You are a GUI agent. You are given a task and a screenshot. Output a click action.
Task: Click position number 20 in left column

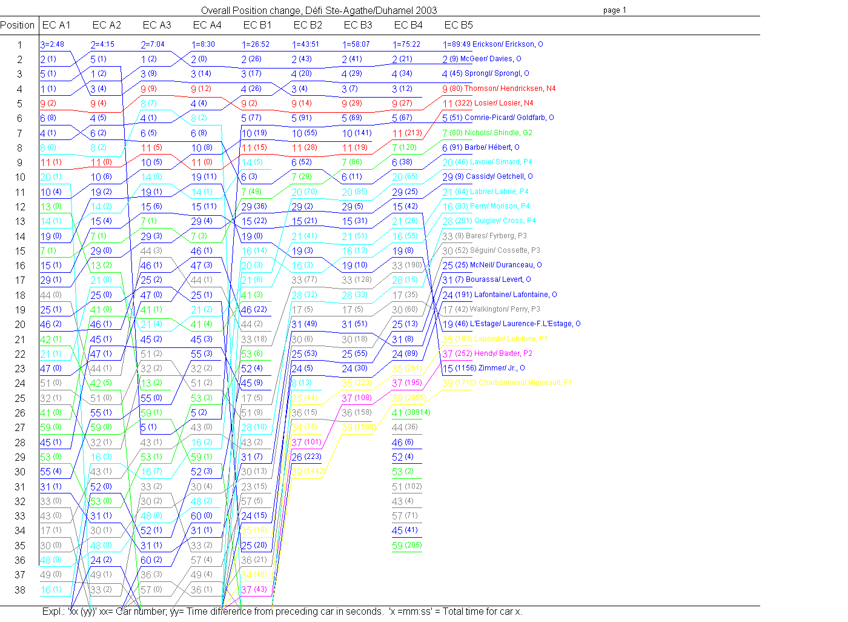[20, 324]
